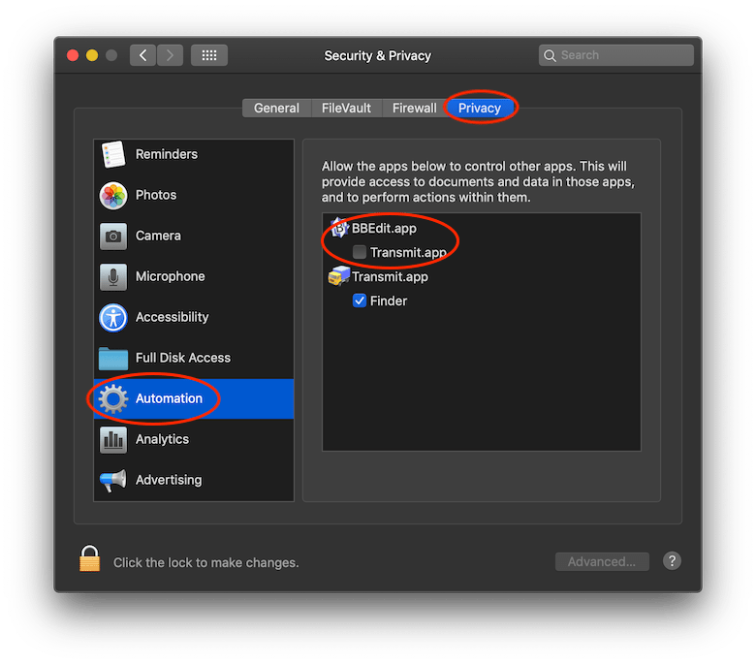
Task: Uncheck Finder checkbox under Transmit.app
Action: [360, 300]
